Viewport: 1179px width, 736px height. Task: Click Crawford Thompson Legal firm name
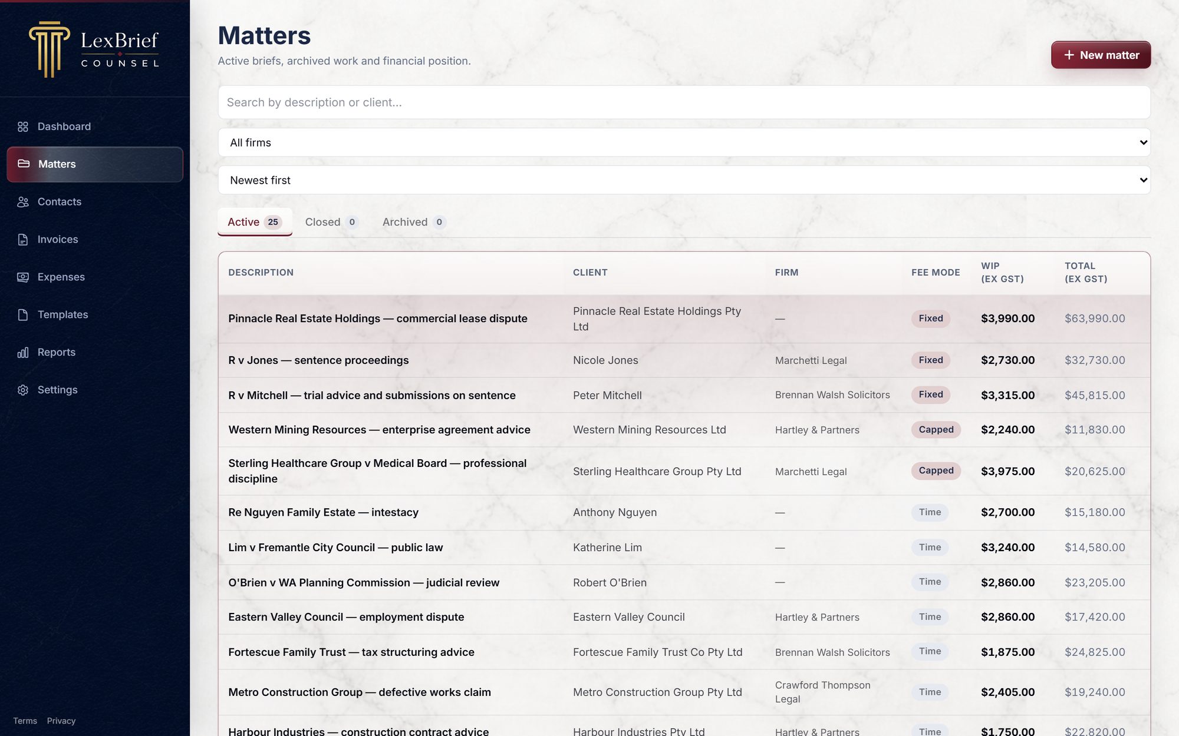pos(822,692)
